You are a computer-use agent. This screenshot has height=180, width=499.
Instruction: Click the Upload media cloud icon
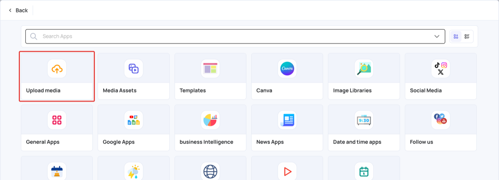pyautogui.click(x=57, y=69)
